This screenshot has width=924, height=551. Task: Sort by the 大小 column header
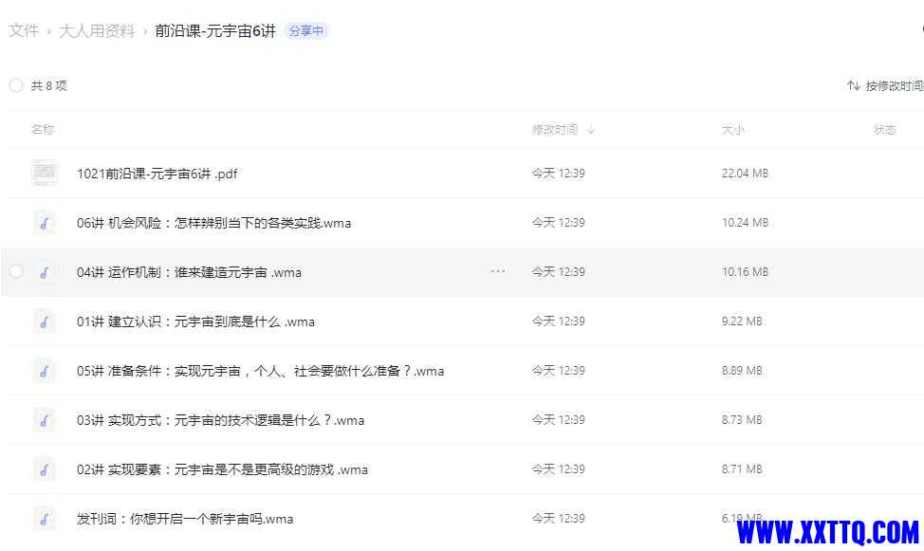coord(733,130)
